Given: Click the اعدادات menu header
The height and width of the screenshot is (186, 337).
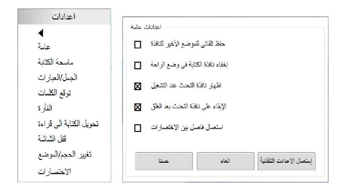Looking at the screenshot, I should point(64,17).
